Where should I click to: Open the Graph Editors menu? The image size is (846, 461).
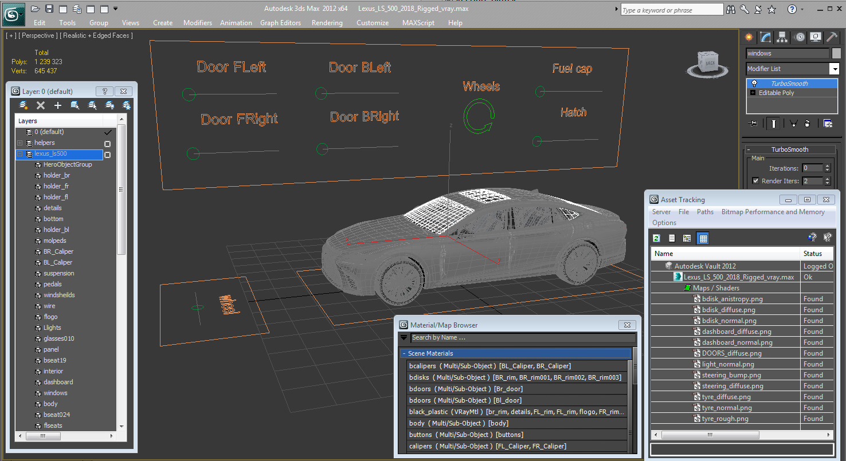(x=280, y=23)
